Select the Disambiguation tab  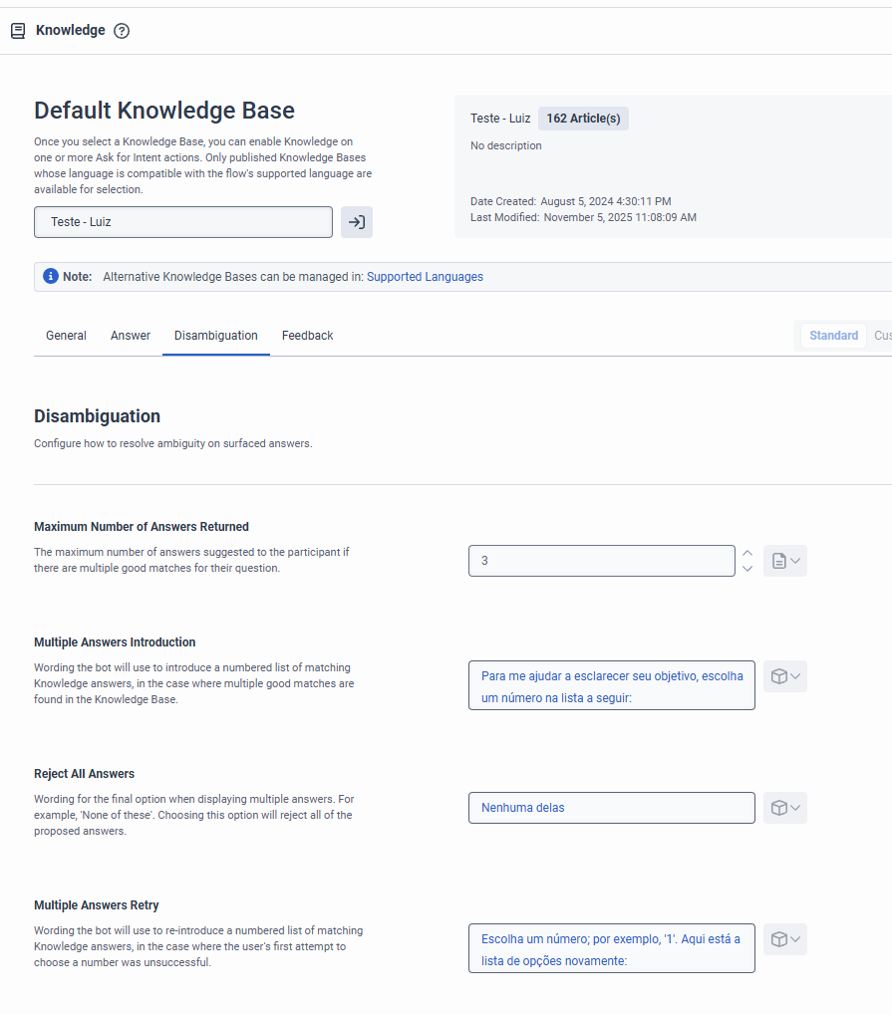coord(216,336)
